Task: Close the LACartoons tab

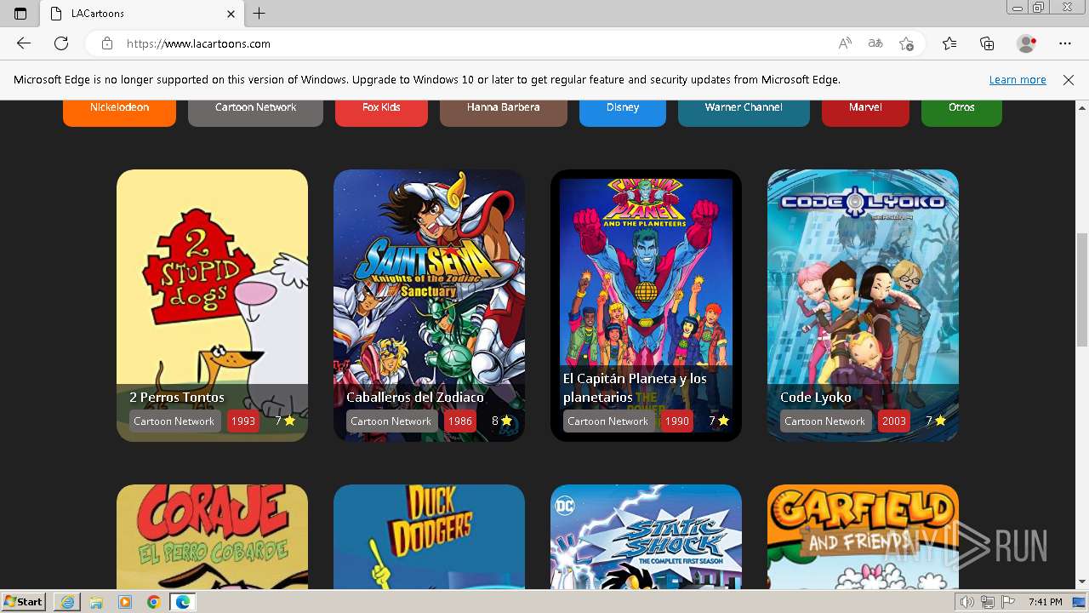Action: coord(231,14)
